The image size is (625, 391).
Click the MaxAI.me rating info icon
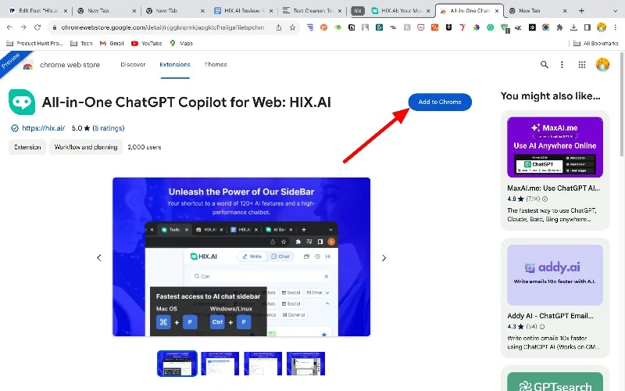[545, 199]
